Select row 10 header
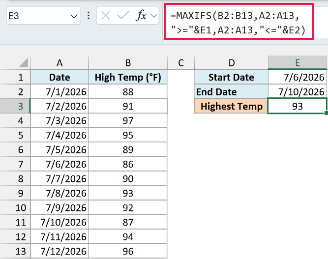The width and height of the screenshot is (328, 259). (15, 207)
